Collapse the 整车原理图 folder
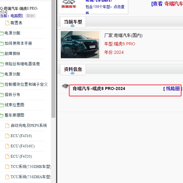The height and width of the screenshot is (183, 183). (x=14, y=115)
